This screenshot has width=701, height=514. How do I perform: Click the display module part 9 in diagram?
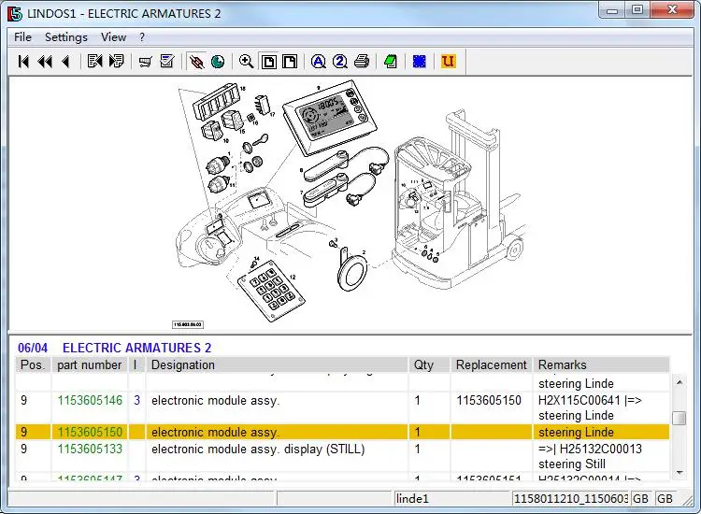tap(330, 118)
